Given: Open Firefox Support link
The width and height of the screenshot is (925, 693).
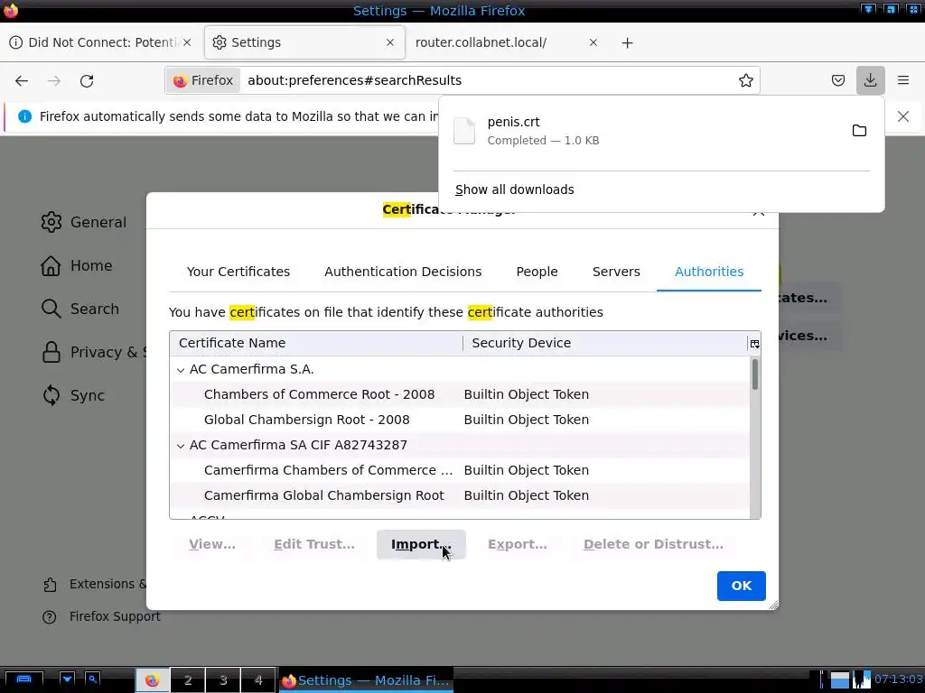Looking at the screenshot, I should [101, 616].
